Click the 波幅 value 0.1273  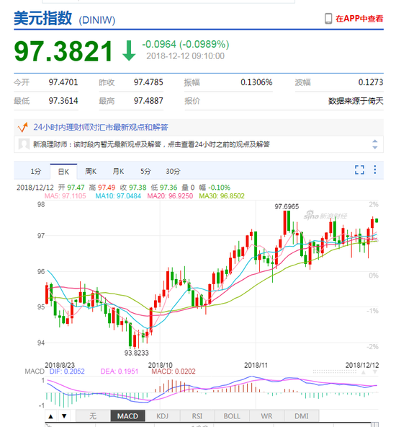point(371,82)
